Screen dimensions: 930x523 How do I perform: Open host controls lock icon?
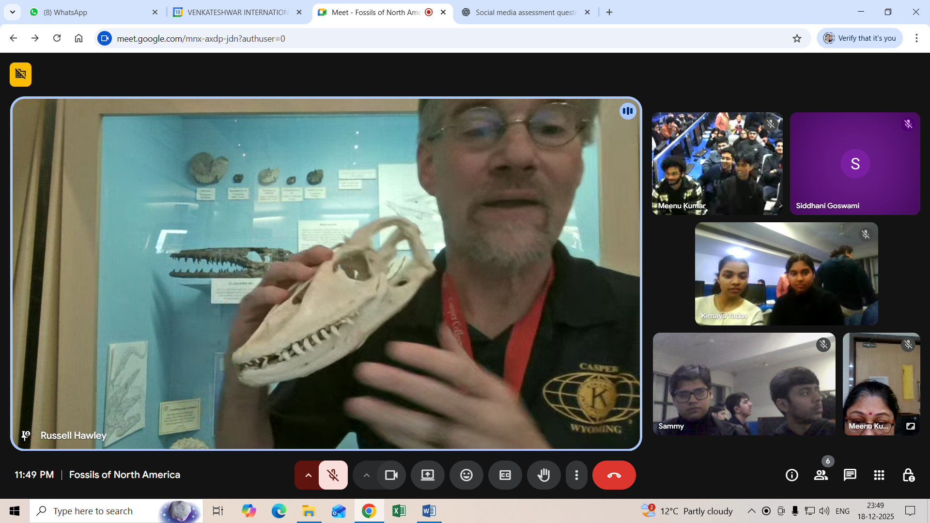coord(908,475)
